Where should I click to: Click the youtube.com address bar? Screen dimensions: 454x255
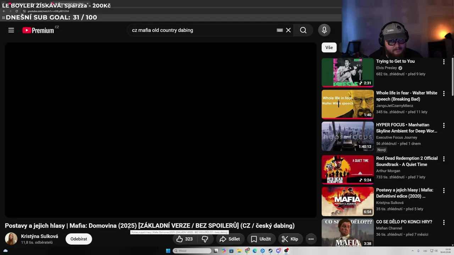point(177,11)
